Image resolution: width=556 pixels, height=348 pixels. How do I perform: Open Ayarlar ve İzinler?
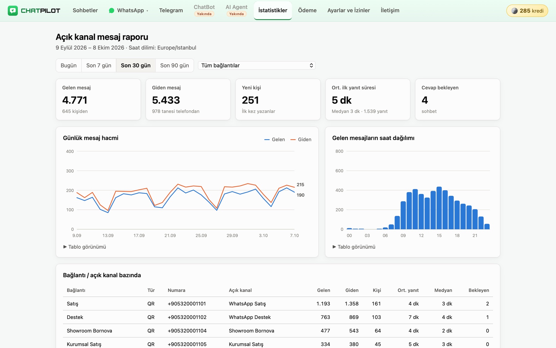[x=348, y=10]
